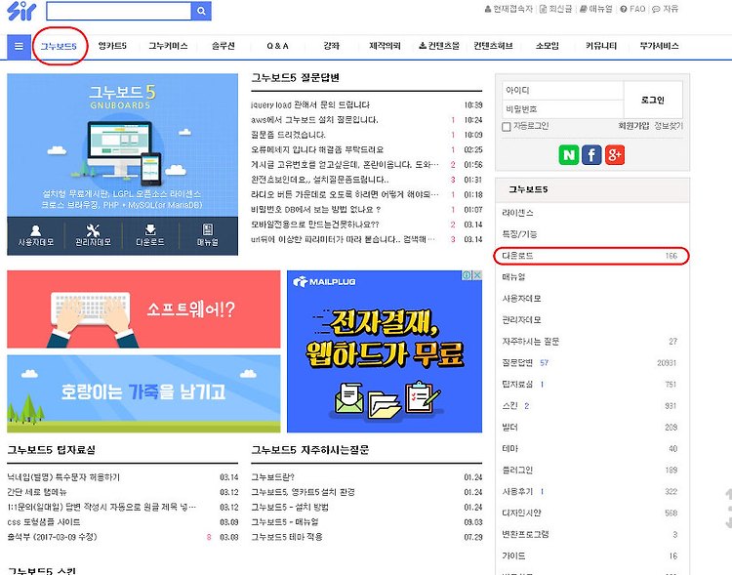
Task: Click the 매뉴얼 icon in the banner
Action: 207,235
